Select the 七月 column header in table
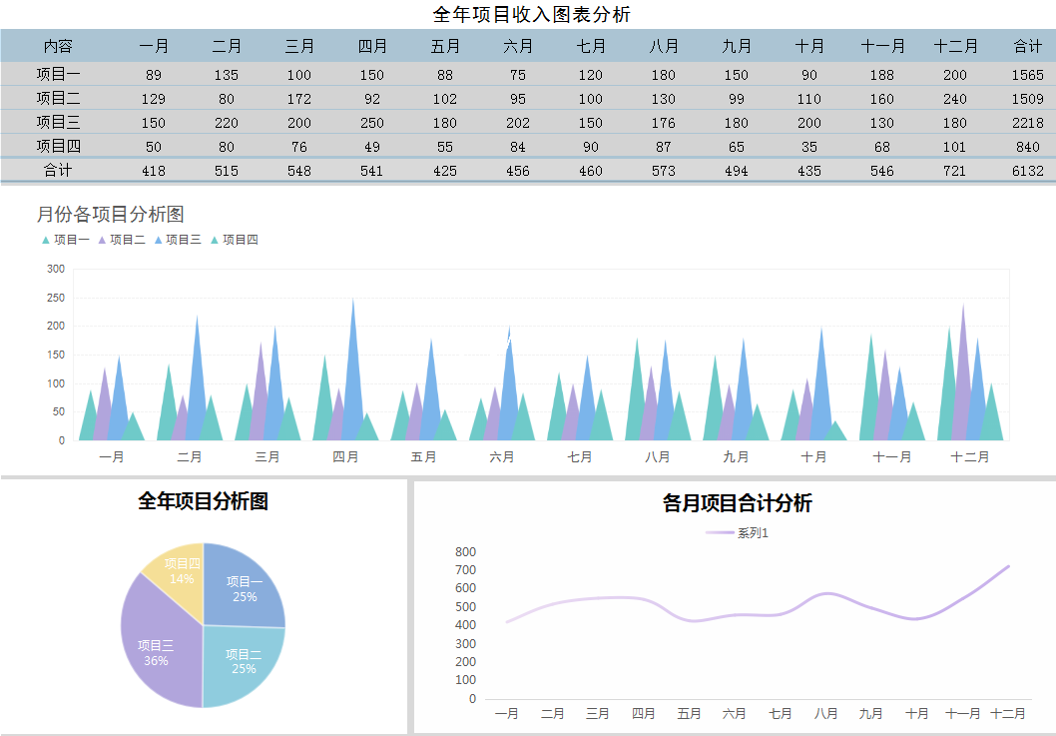The width and height of the screenshot is (1056, 736). tap(591, 46)
